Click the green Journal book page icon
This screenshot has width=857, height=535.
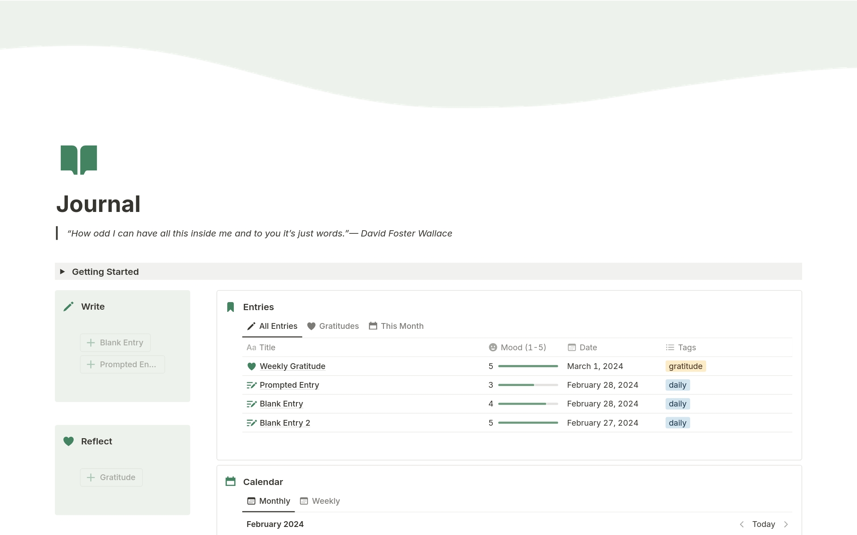pos(79,159)
